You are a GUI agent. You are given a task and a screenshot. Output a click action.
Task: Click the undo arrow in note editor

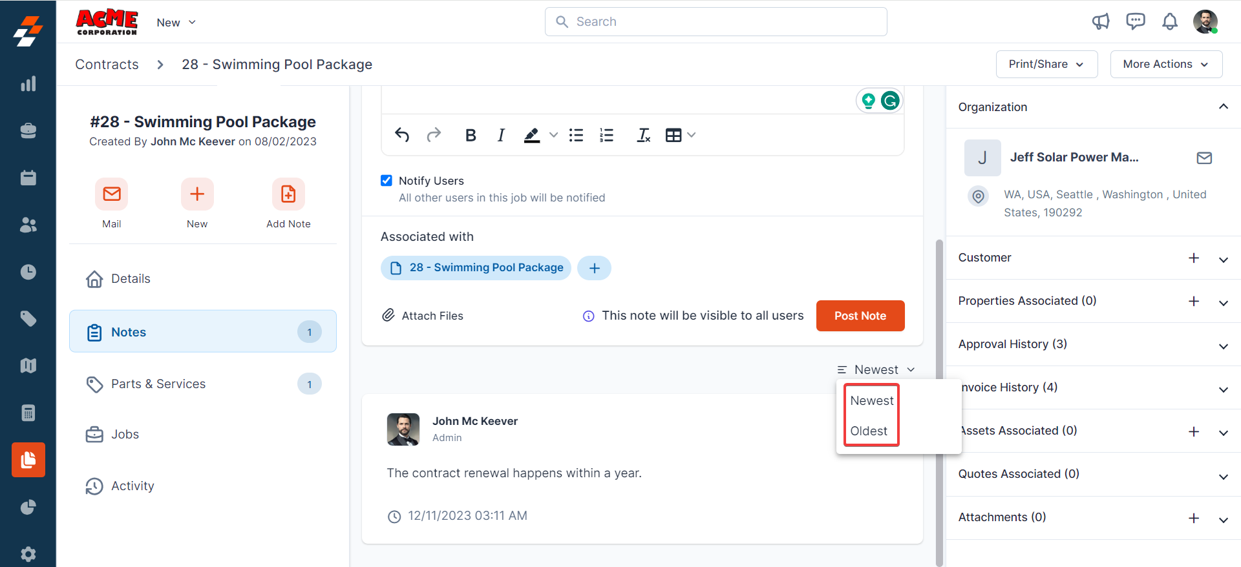click(x=402, y=135)
